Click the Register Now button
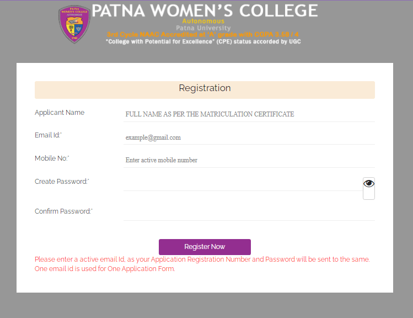The width and height of the screenshot is (413, 318). click(205, 247)
